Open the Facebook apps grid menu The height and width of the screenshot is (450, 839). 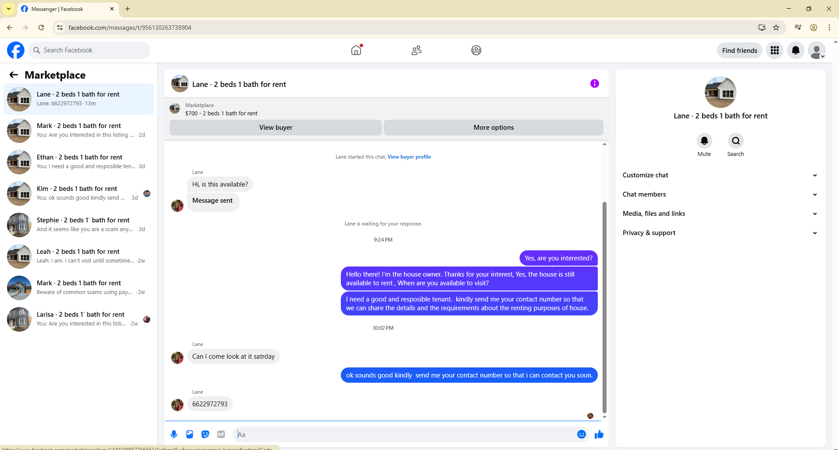[x=775, y=50]
